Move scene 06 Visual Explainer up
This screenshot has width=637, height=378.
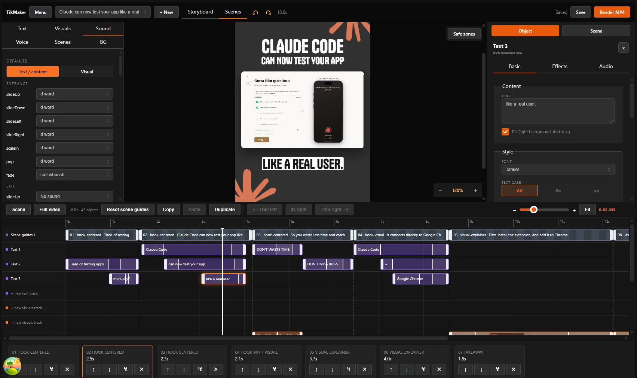[391, 369]
